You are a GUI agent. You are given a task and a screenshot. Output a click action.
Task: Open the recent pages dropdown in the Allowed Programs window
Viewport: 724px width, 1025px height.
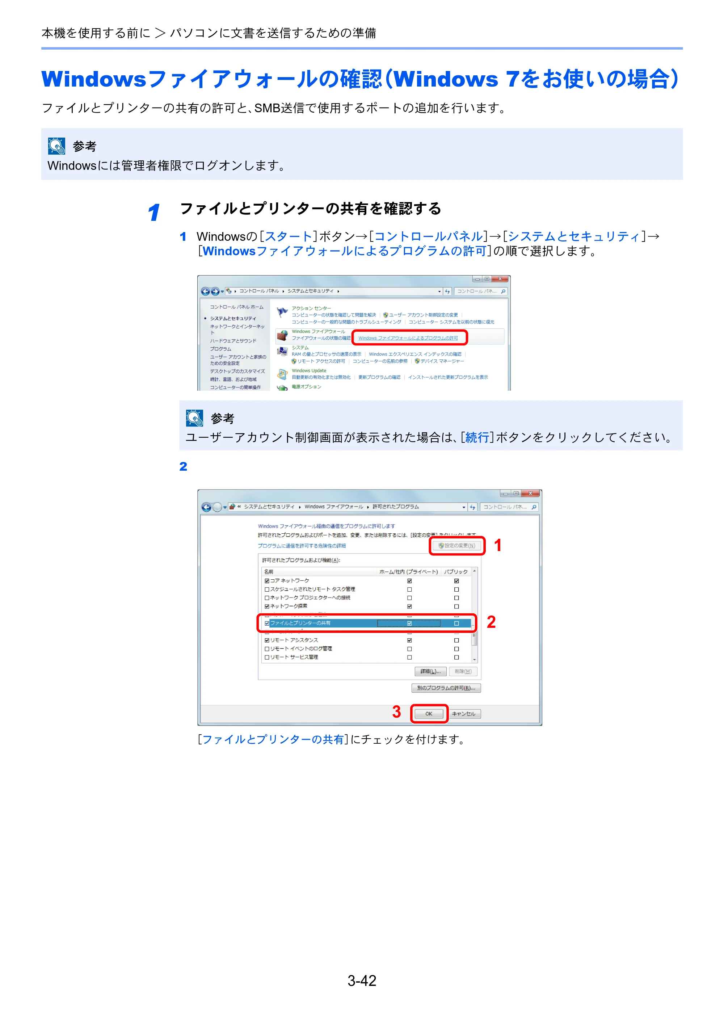(225, 507)
